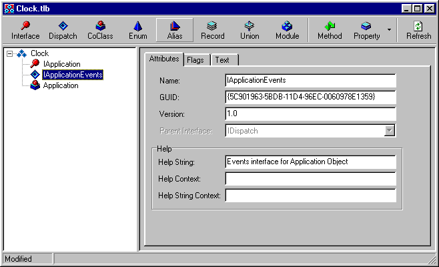Create a new CoClass
Screen dimensions: 439x267
[x=100, y=30]
